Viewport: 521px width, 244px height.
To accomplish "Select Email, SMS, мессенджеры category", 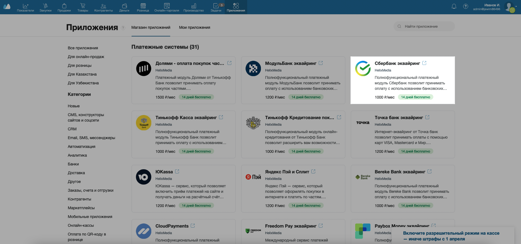I will tap(92, 138).
